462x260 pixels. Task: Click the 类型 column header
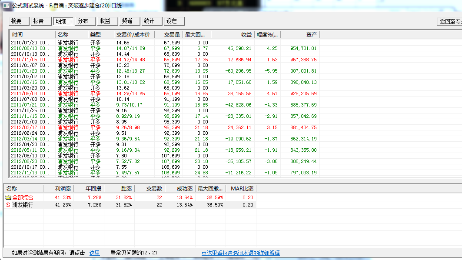pos(101,35)
